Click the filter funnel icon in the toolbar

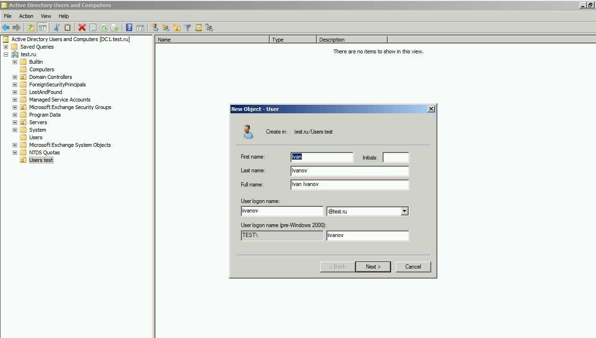pos(187,28)
